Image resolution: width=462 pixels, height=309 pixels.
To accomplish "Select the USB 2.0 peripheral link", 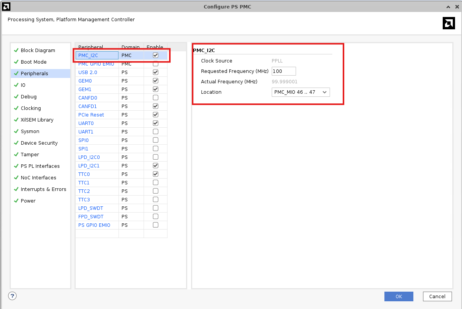I will pyautogui.click(x=88, y=73).
